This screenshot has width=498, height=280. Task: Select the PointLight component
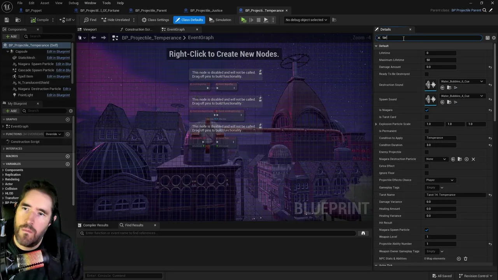[x=26, y=95]
